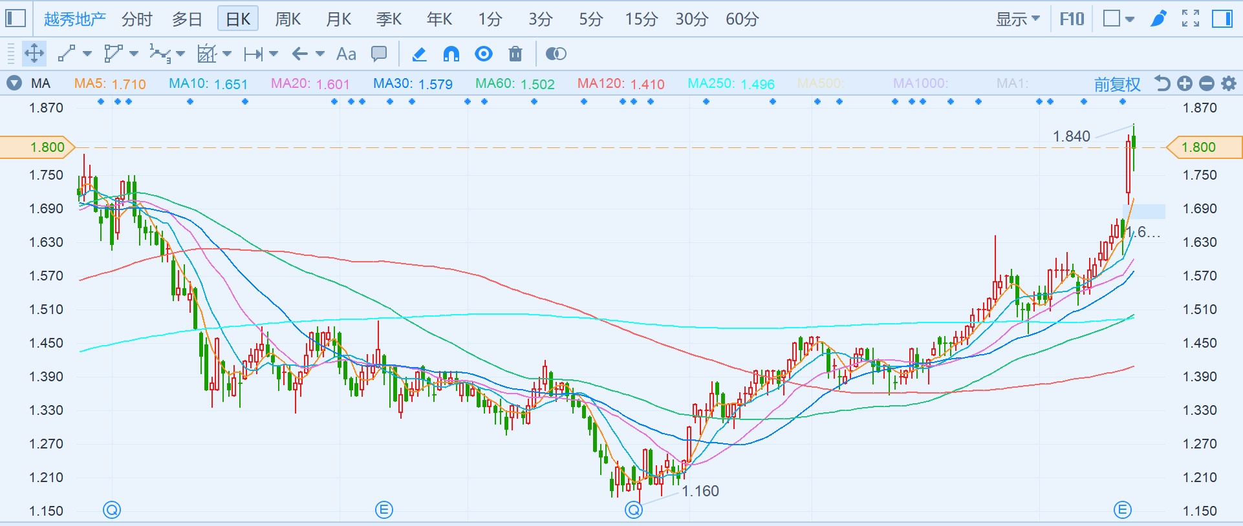Select the move/pan crosshair tool
This screenshot has height=526, width=1243.
click(34, 54)
